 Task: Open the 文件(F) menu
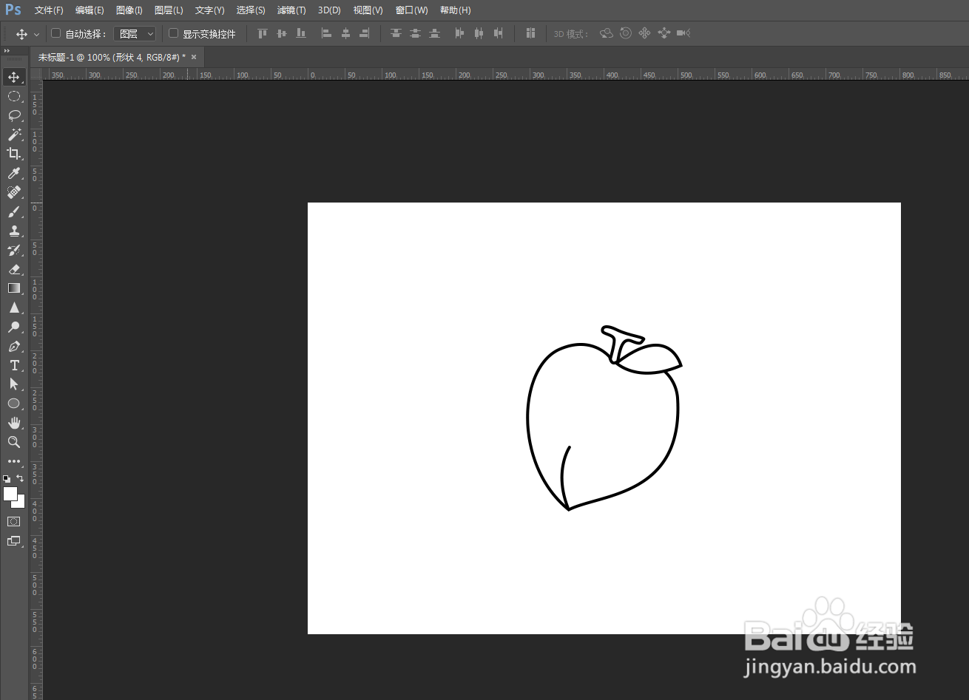pyautogui.click(x=49, y=10)
